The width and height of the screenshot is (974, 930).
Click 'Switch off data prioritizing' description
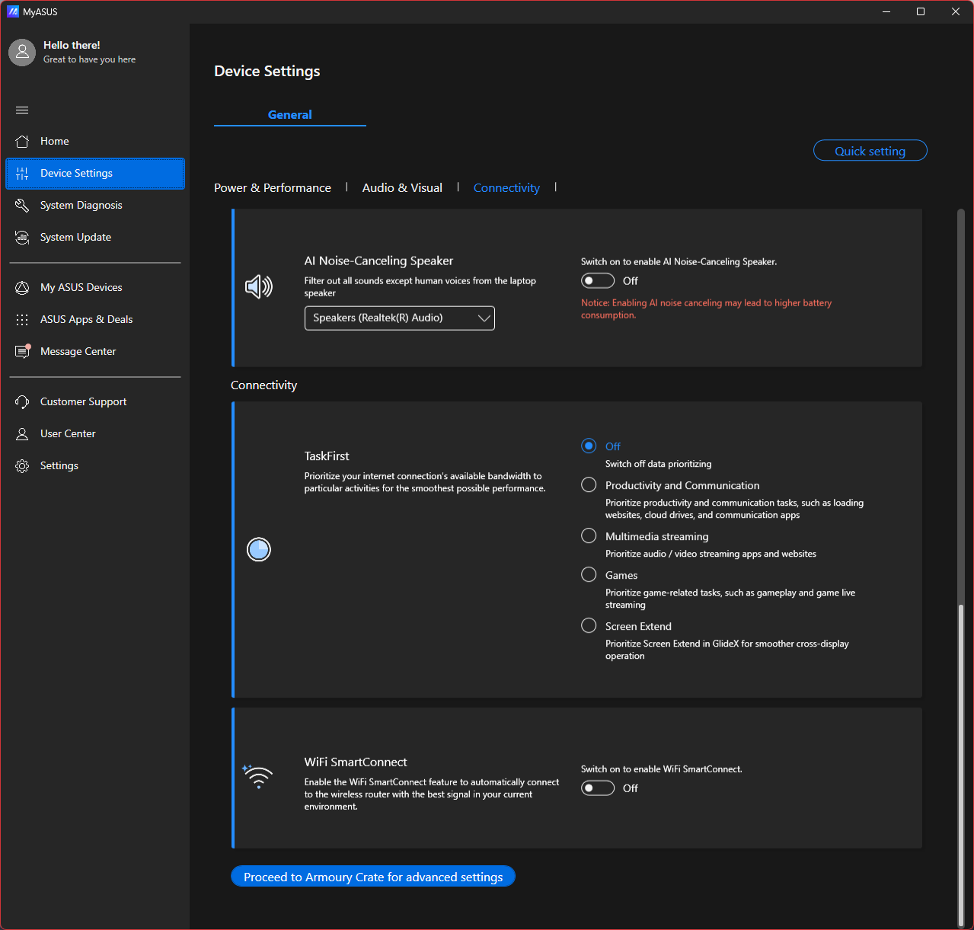pos(659,464)
